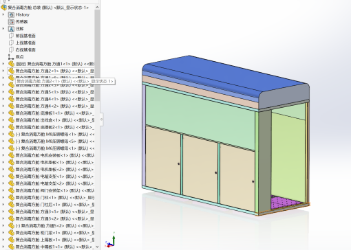Select the 右视基准面 plane icon
Image resolution: width=351 pixels, height=250 pixels.
coord(11,50)
